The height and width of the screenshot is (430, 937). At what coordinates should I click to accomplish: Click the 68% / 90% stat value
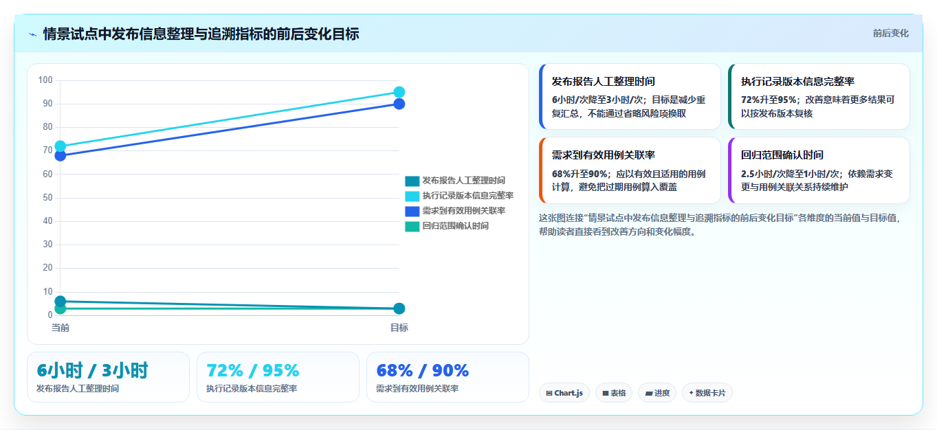pyautogui.click(x=422, y=371)
